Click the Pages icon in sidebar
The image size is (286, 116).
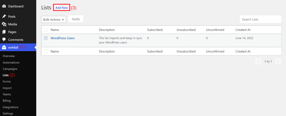(x=4, y=32)
